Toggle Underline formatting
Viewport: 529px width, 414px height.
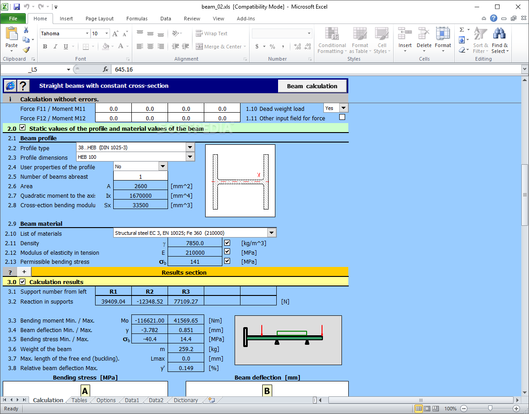(66, 47)
